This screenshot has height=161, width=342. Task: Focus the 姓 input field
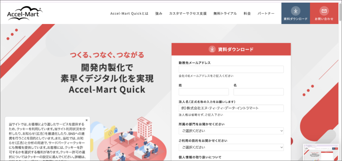204,92
